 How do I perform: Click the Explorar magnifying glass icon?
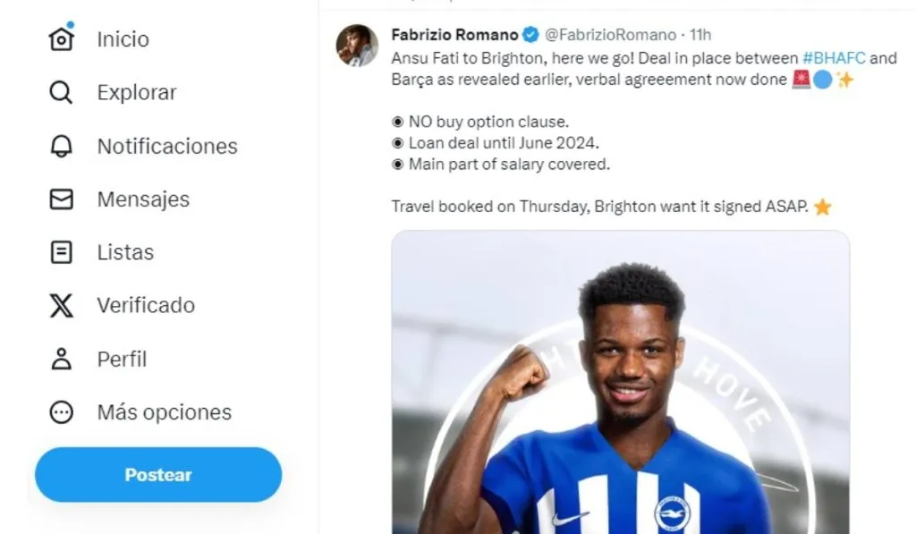click(x=61, y=92)
